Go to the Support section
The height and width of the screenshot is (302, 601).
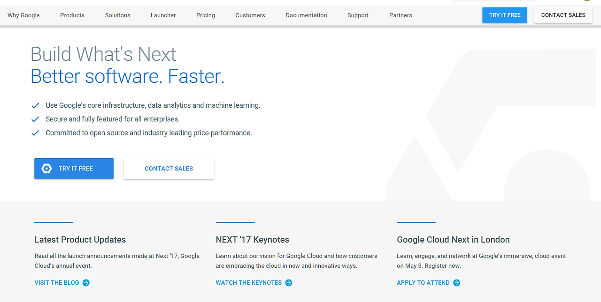click(358, 15)
